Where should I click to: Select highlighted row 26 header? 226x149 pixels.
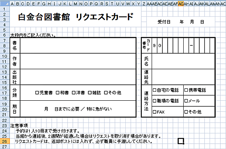tap(5, 141)
